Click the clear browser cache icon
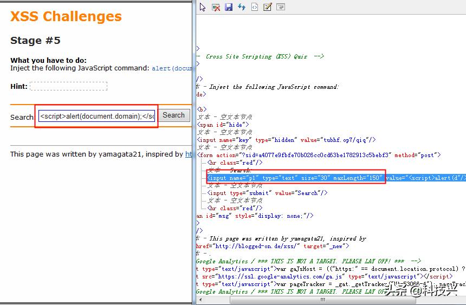 [x=216, y=7]
